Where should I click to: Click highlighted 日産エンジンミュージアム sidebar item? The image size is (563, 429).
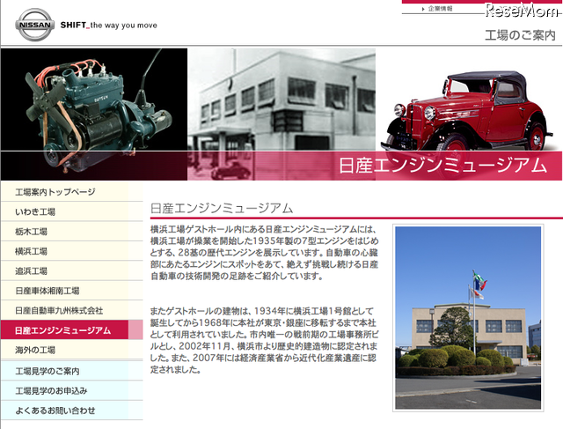pos(72,330)
